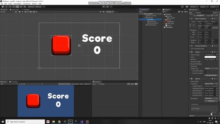
Task: Select ScoreAmount in Hierarchy
Action: click(154, 23)
